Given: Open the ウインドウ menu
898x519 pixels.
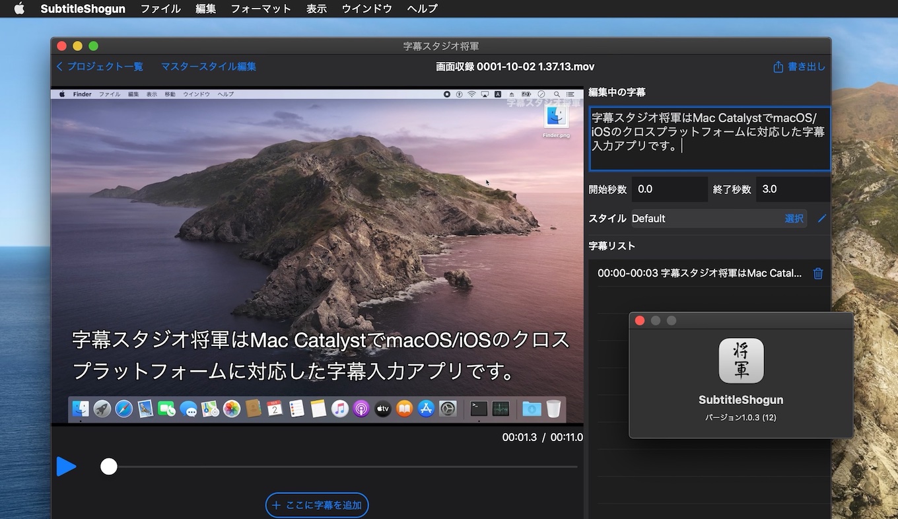Looking at the screenshot, I should click(366, 9).
